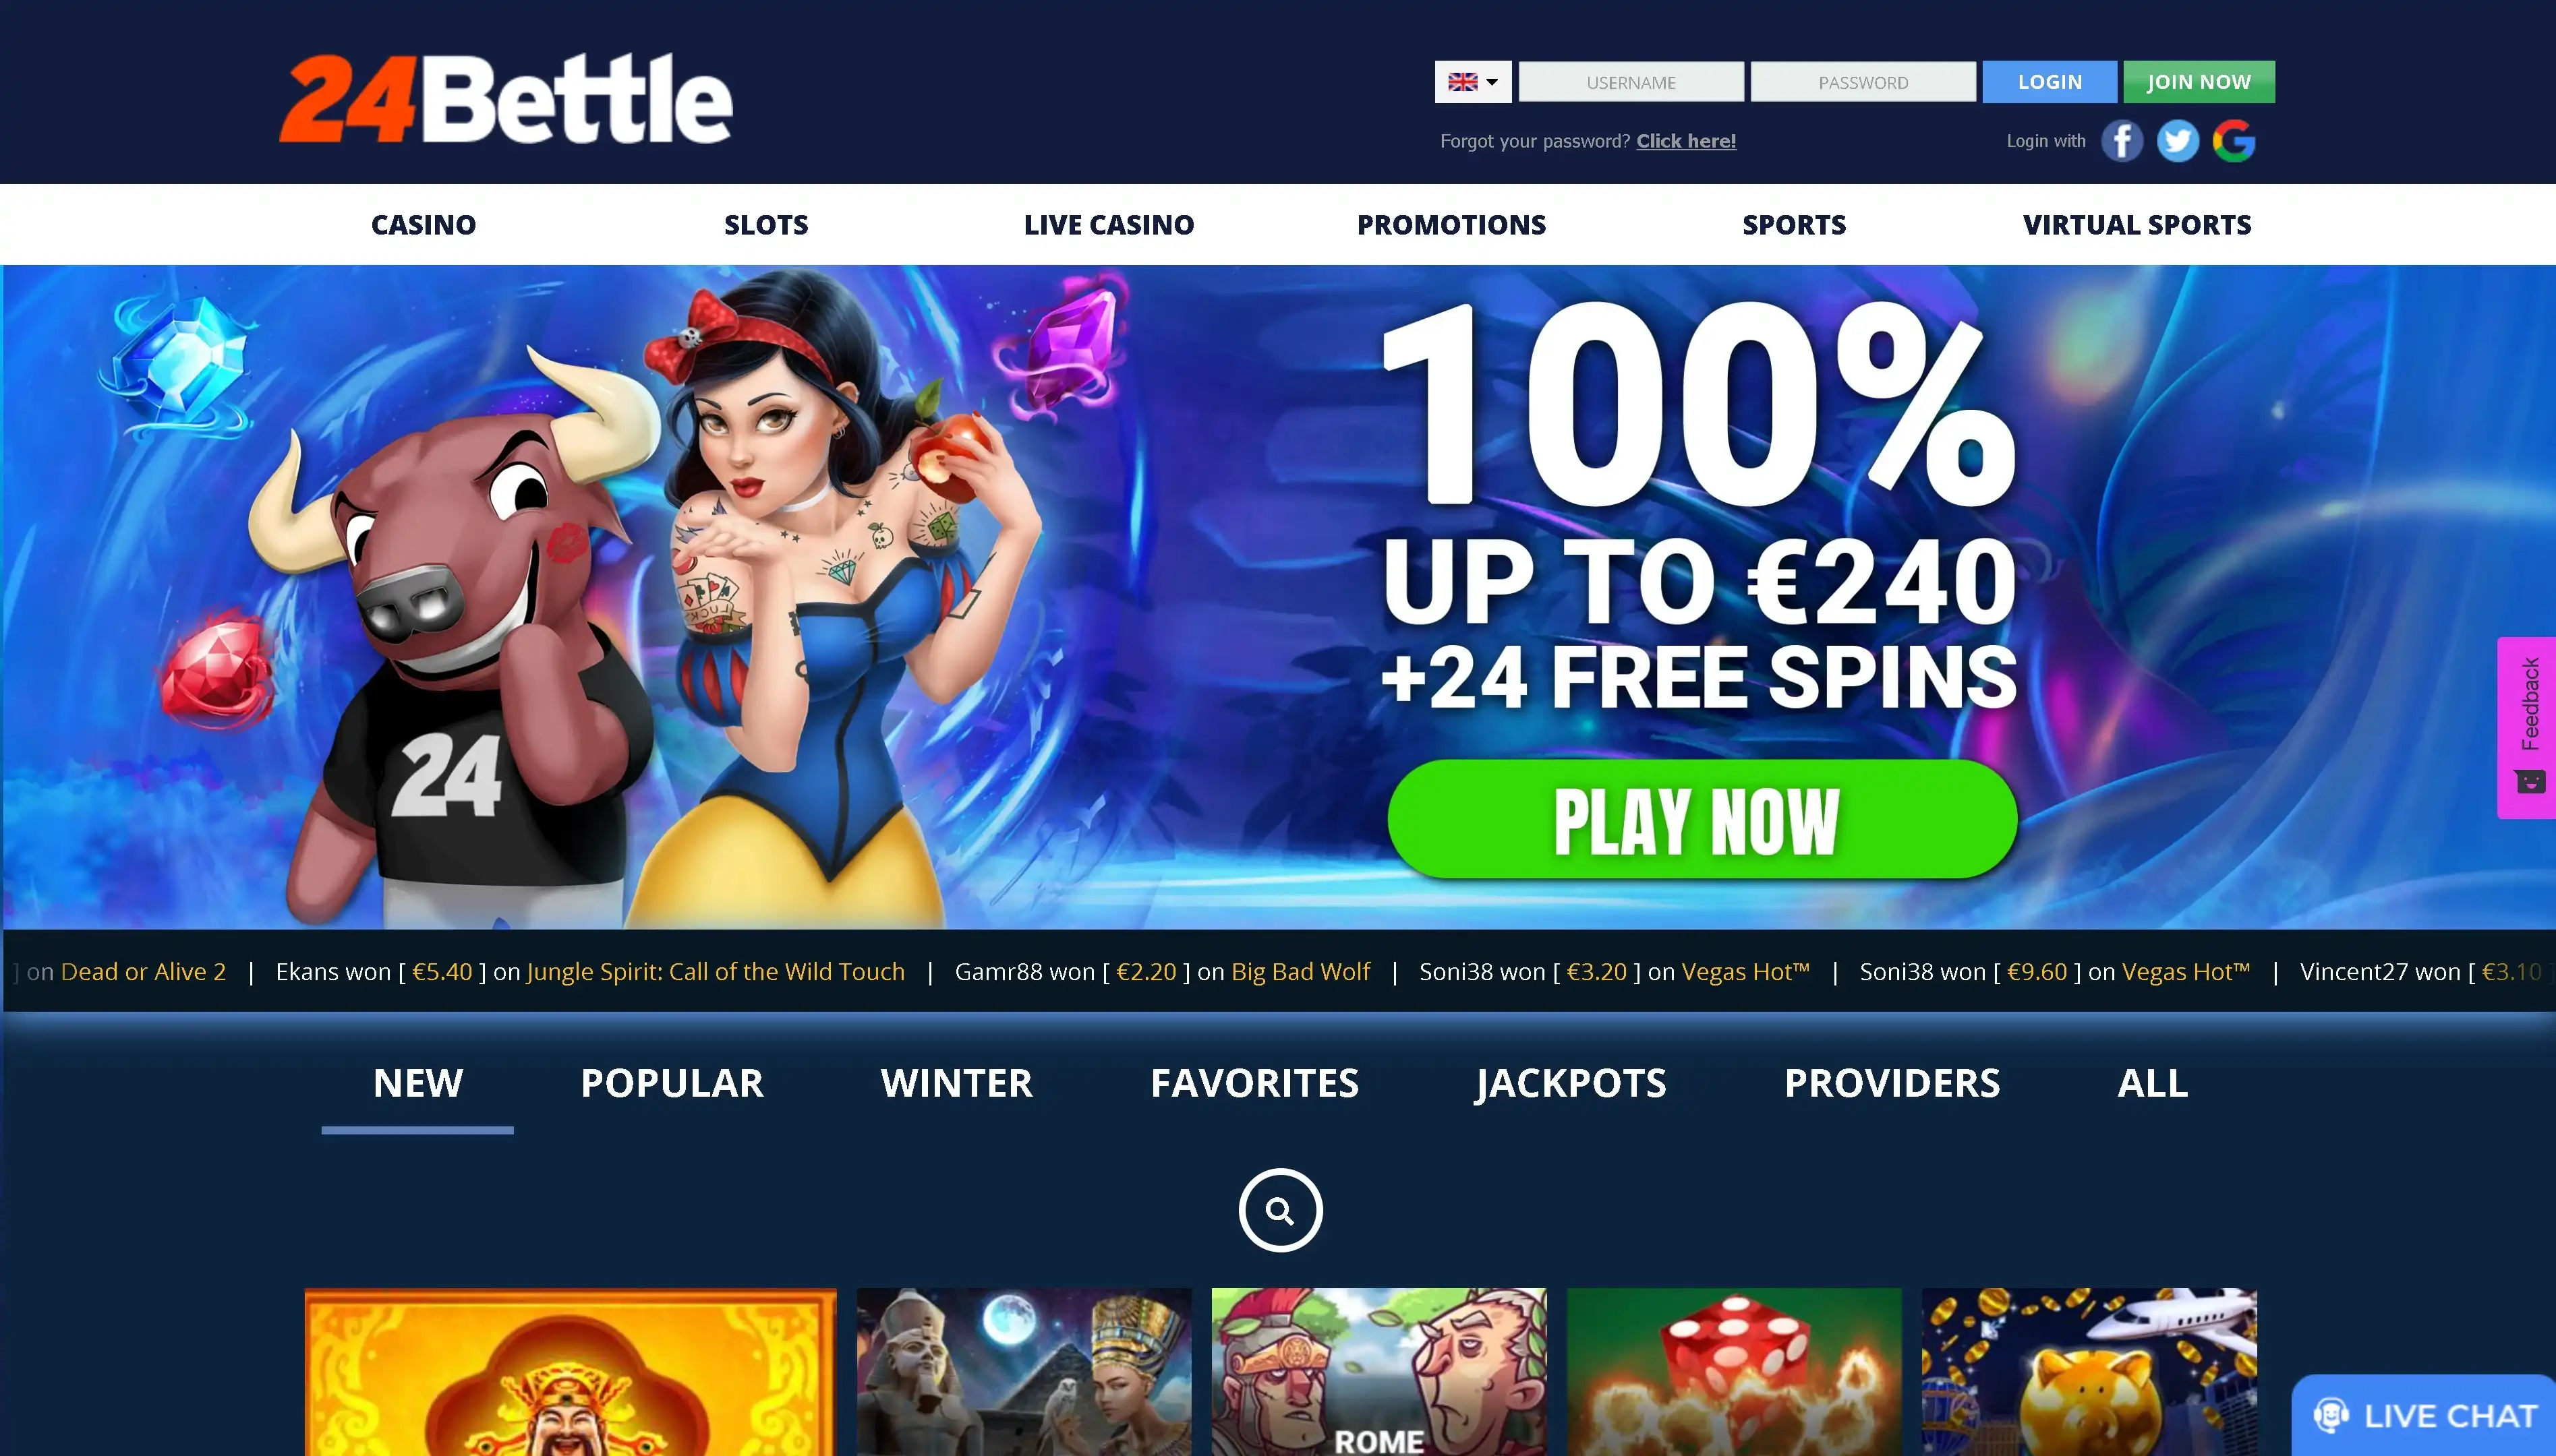Log in with the Google icon
This screenshot has height=1456, width=2556.
(2233, 141)
